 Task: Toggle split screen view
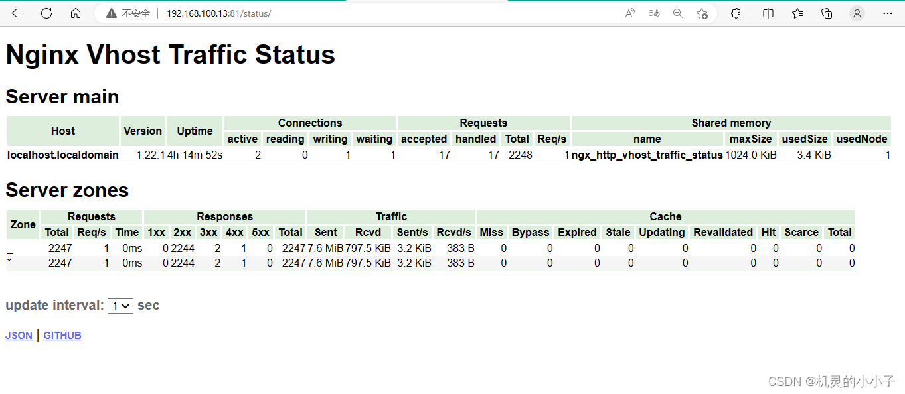[768, 13]
